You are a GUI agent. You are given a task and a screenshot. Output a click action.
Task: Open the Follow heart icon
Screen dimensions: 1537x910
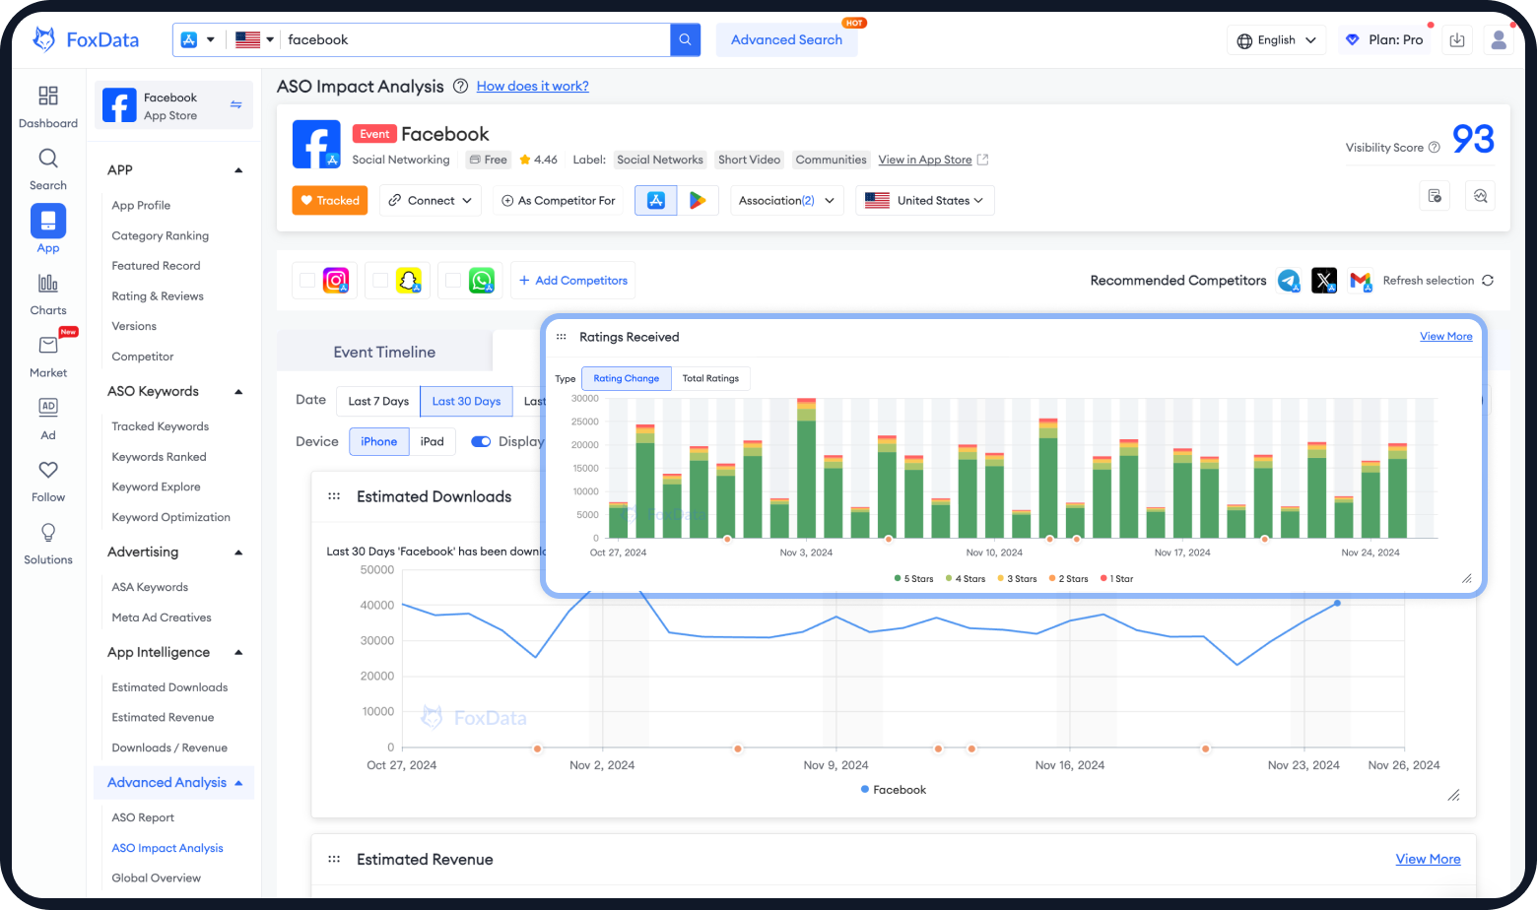(x=47, y=470)
